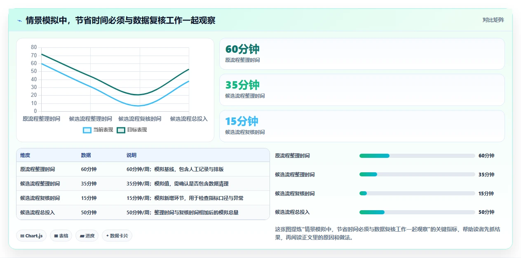Click the 表格 tag chip

[61, 236]
